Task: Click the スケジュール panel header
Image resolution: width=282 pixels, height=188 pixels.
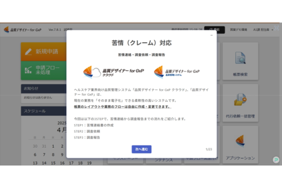Action: click(x=44, y=111)
